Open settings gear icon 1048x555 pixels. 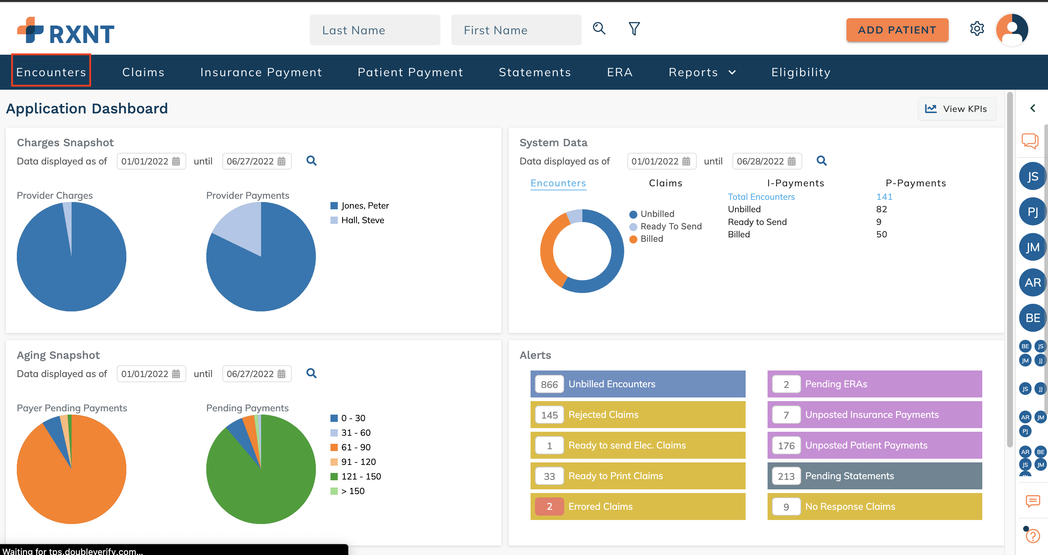coord(976,29)
